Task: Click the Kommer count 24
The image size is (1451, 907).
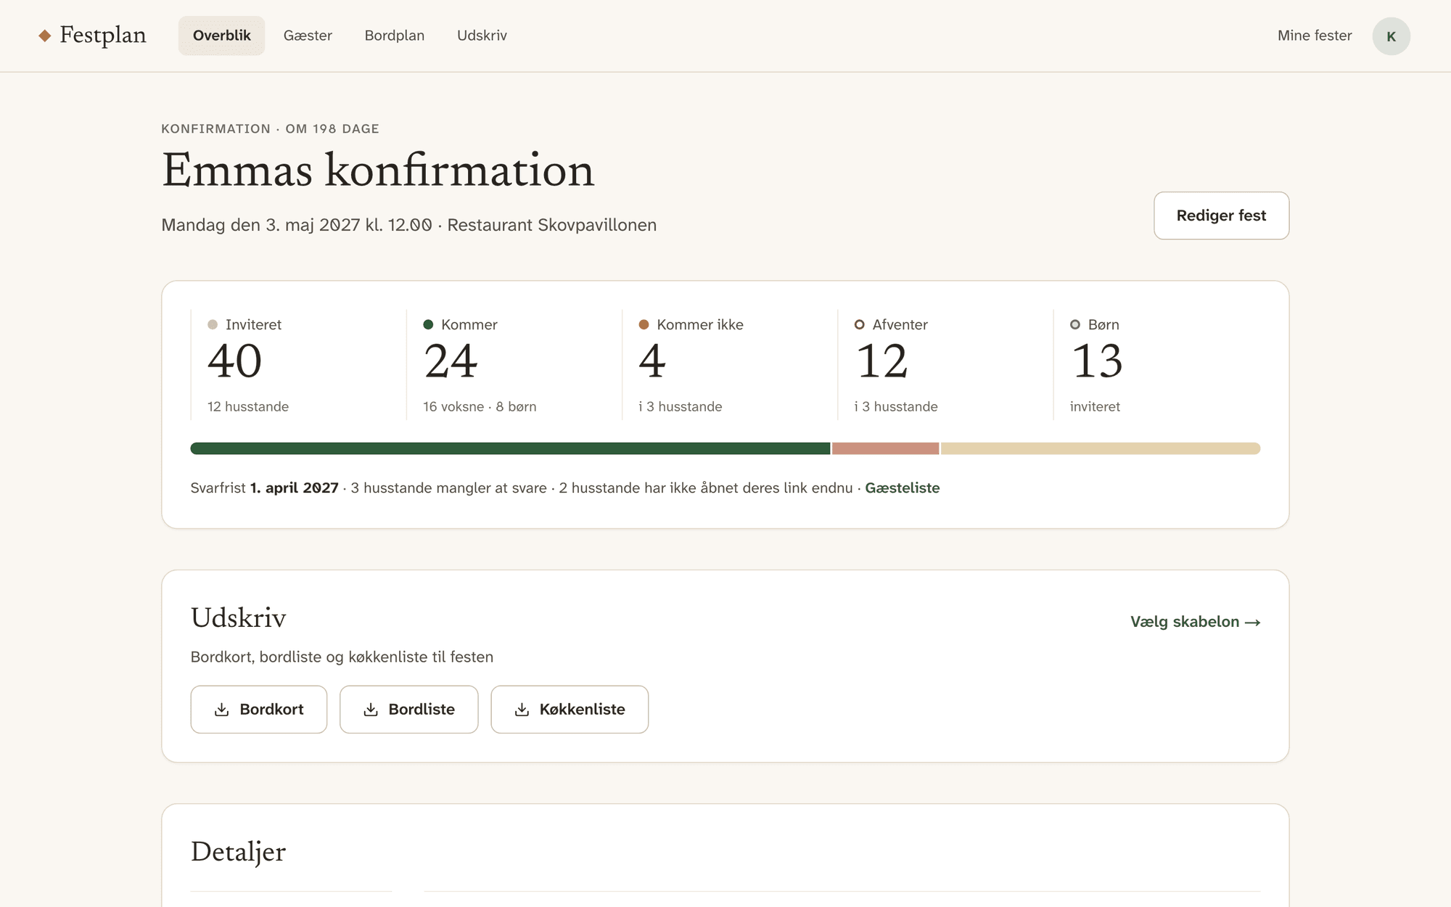Action: coord(451,361)
